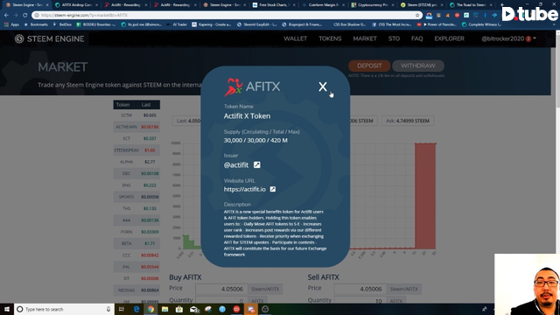Click the notification badge next to username
The image size is (560, 315).
pos(528,38)
